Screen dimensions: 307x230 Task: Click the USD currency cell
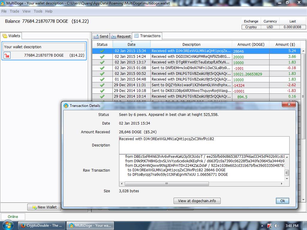(270, 27)
